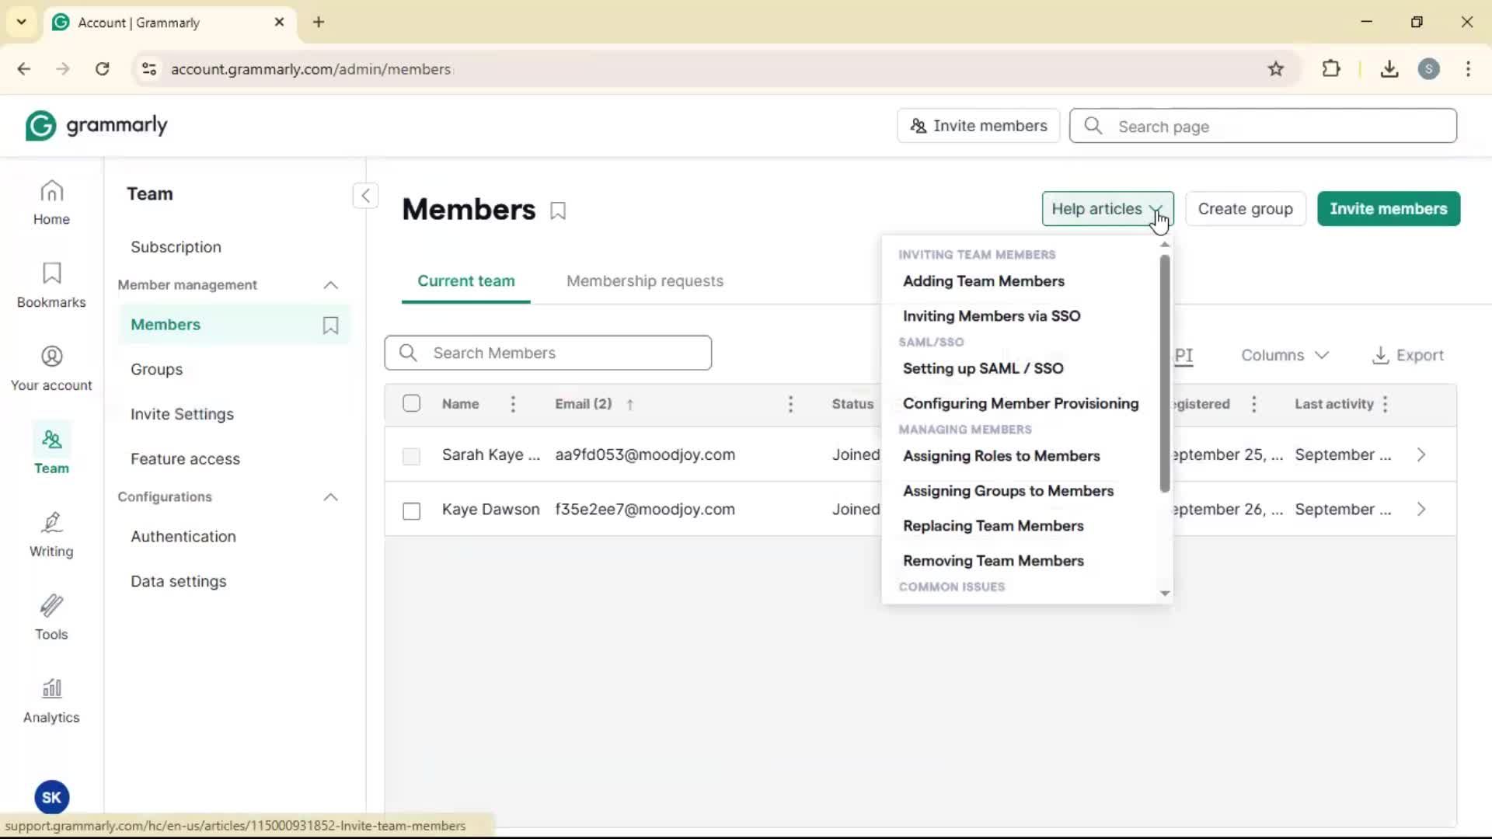The image size is (1492, 839).
Task: Select the Kaye Dawson row checkbox
Action: (411, 510)
